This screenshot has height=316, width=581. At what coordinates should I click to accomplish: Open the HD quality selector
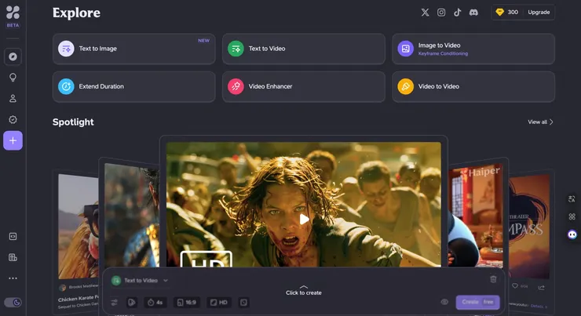(218, 303)
